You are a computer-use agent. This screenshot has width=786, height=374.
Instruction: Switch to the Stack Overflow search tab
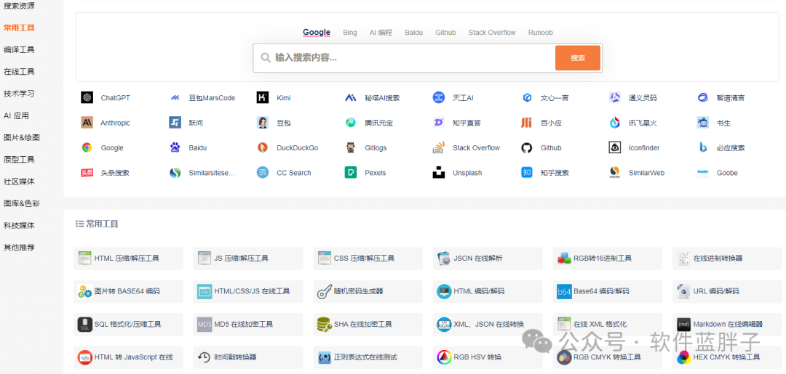[492, 33]
